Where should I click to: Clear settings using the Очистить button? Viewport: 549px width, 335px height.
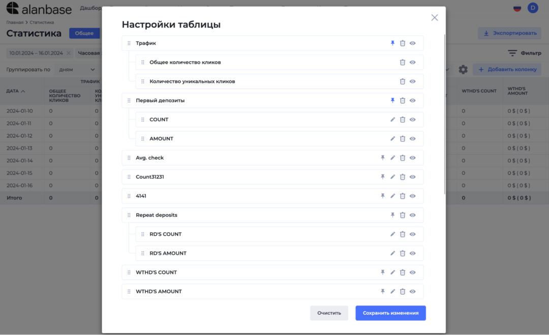[x=329, y=313]
